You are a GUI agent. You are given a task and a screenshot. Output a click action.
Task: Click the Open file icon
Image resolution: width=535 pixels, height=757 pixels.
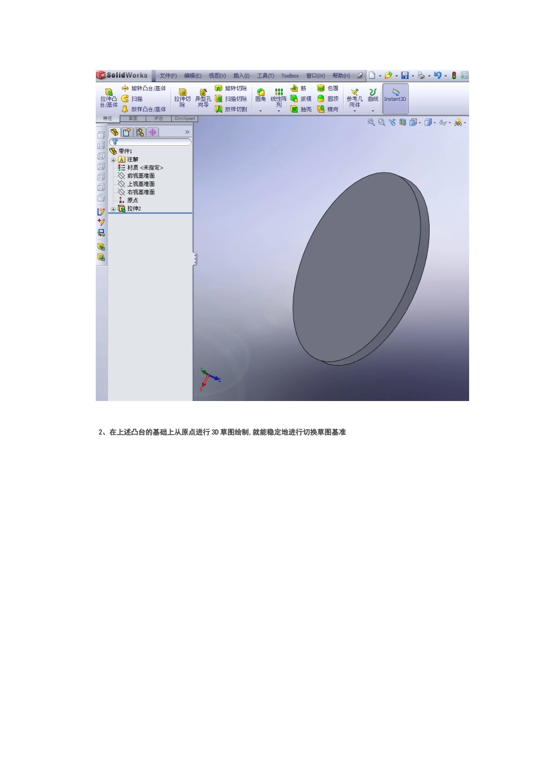click(388, 75)
